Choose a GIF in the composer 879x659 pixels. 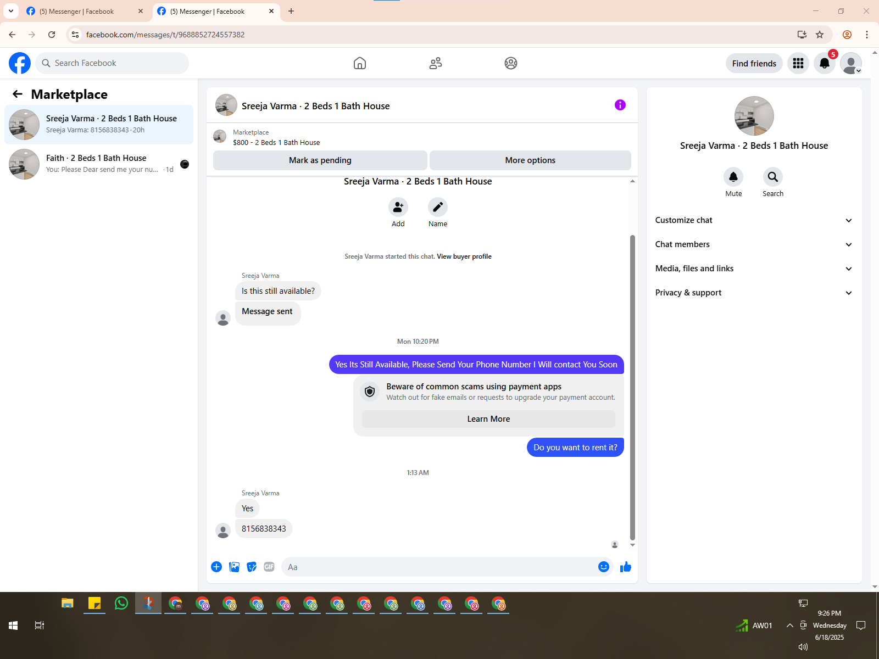coord(269,567)
